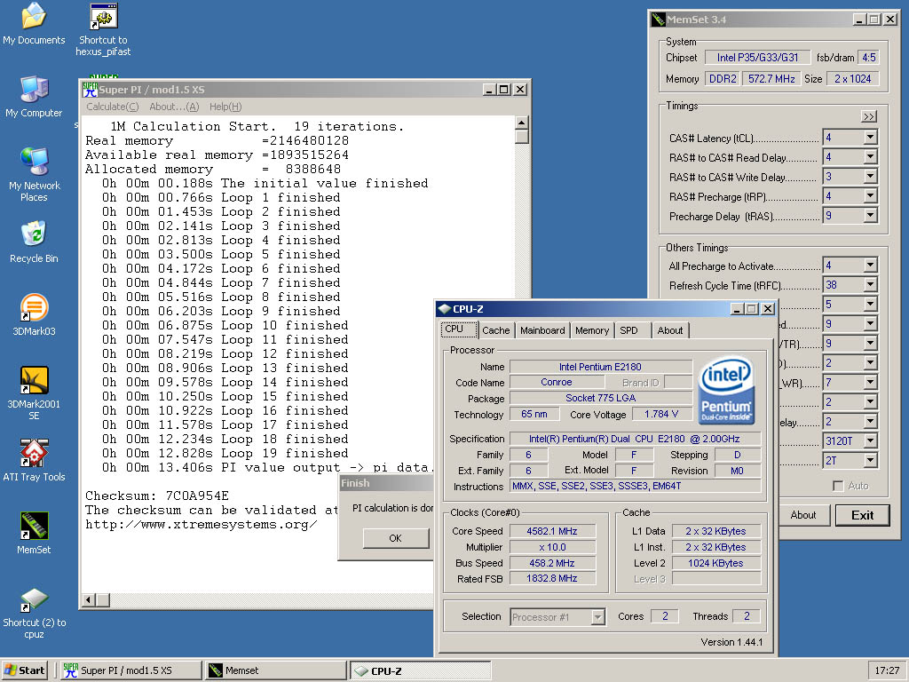Image resolution: width=909 pixels, height=682 pixels.
Task: Open Processor #1 selection dropdown
Action: pos(598,617)
